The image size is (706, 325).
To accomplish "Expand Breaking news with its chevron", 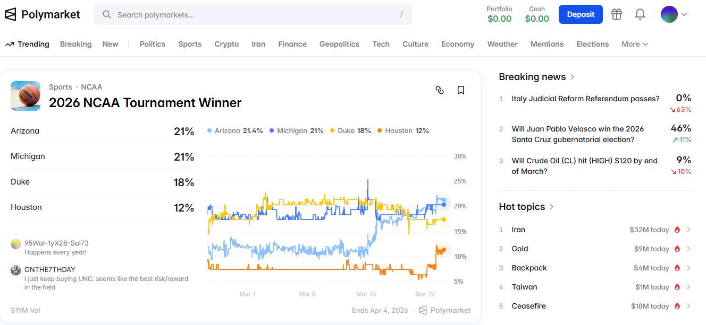I will point(572,77).
